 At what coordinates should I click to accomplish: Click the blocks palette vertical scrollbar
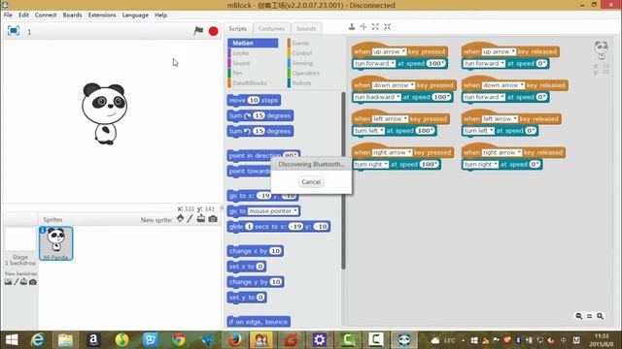[343, 180]
